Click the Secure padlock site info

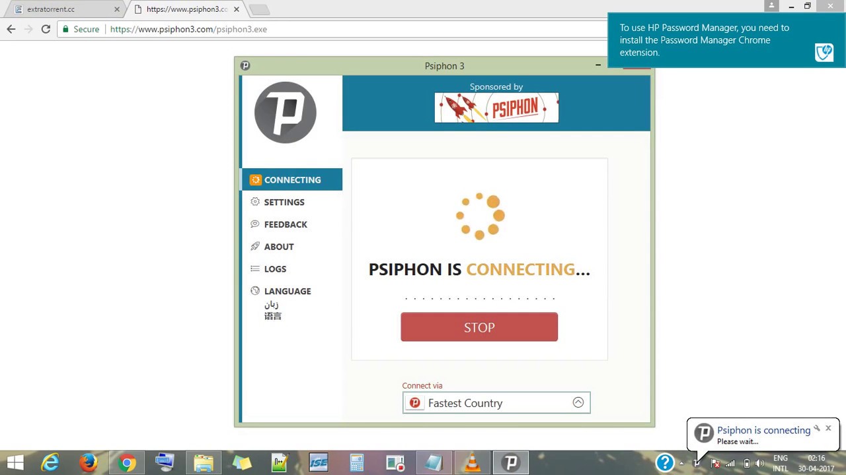[81, 29]
